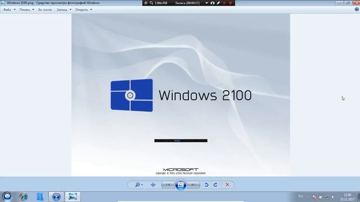Expand the Открыть dropdown arrow

[91, 10]
